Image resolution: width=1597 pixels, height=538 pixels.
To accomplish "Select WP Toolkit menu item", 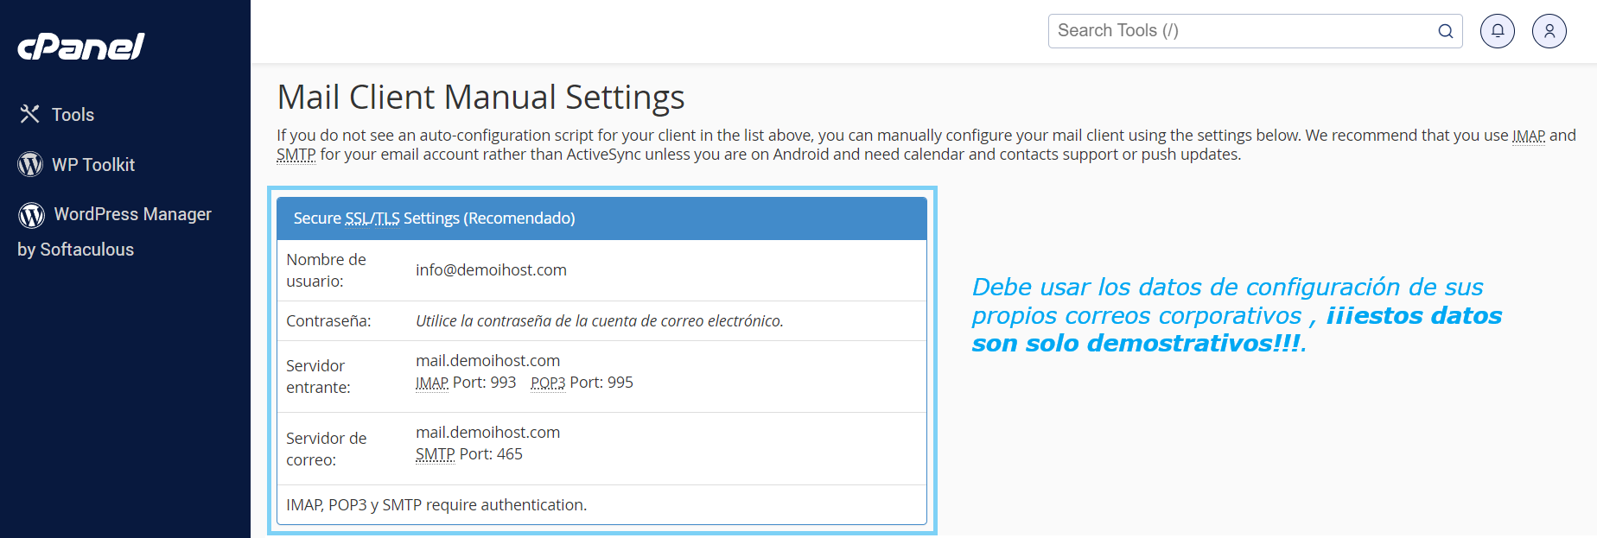I will coord(93,165).
